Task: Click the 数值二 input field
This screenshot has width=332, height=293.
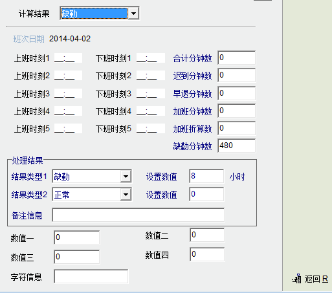Action: tap(207, 235)
